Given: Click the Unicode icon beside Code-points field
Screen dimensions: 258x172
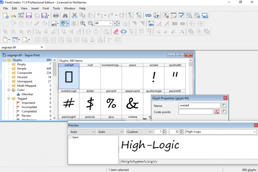Looking at the screenshot, I should click(x=217, y=112).
